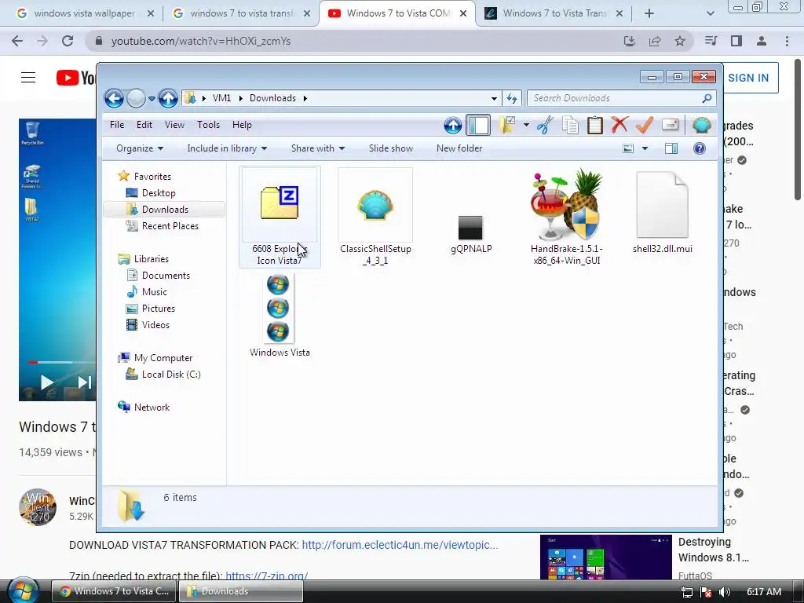This screenshot has width=804, height=603.
Task: Open the Share with dropdown
Action: click(317, 148)
